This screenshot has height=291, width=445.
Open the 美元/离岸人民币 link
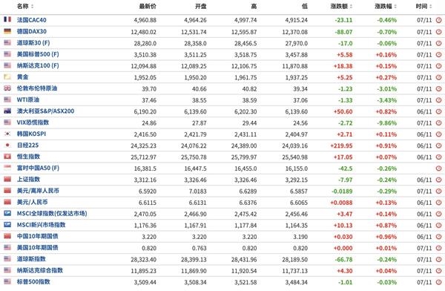tap(38, 191)
